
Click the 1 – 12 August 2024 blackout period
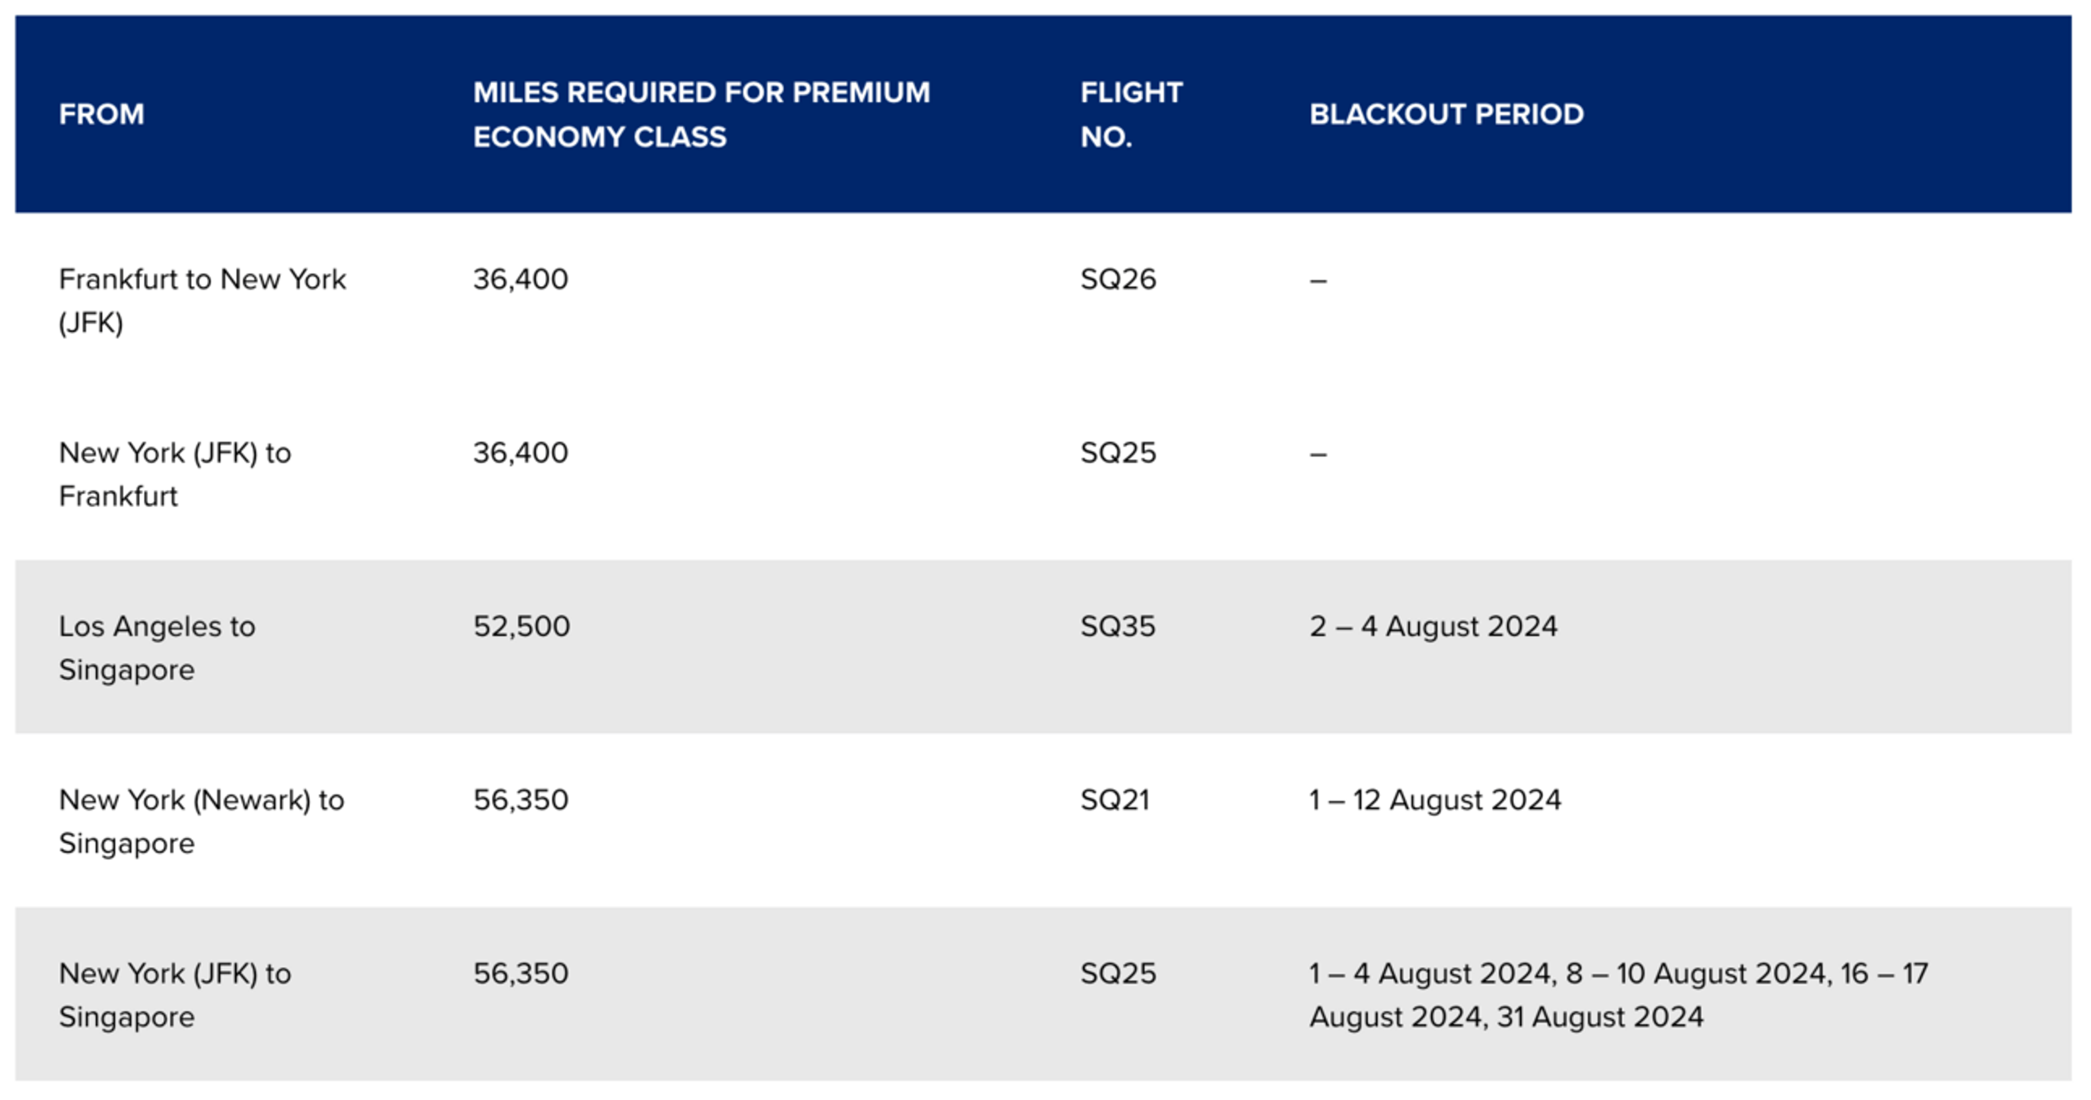1435,800
